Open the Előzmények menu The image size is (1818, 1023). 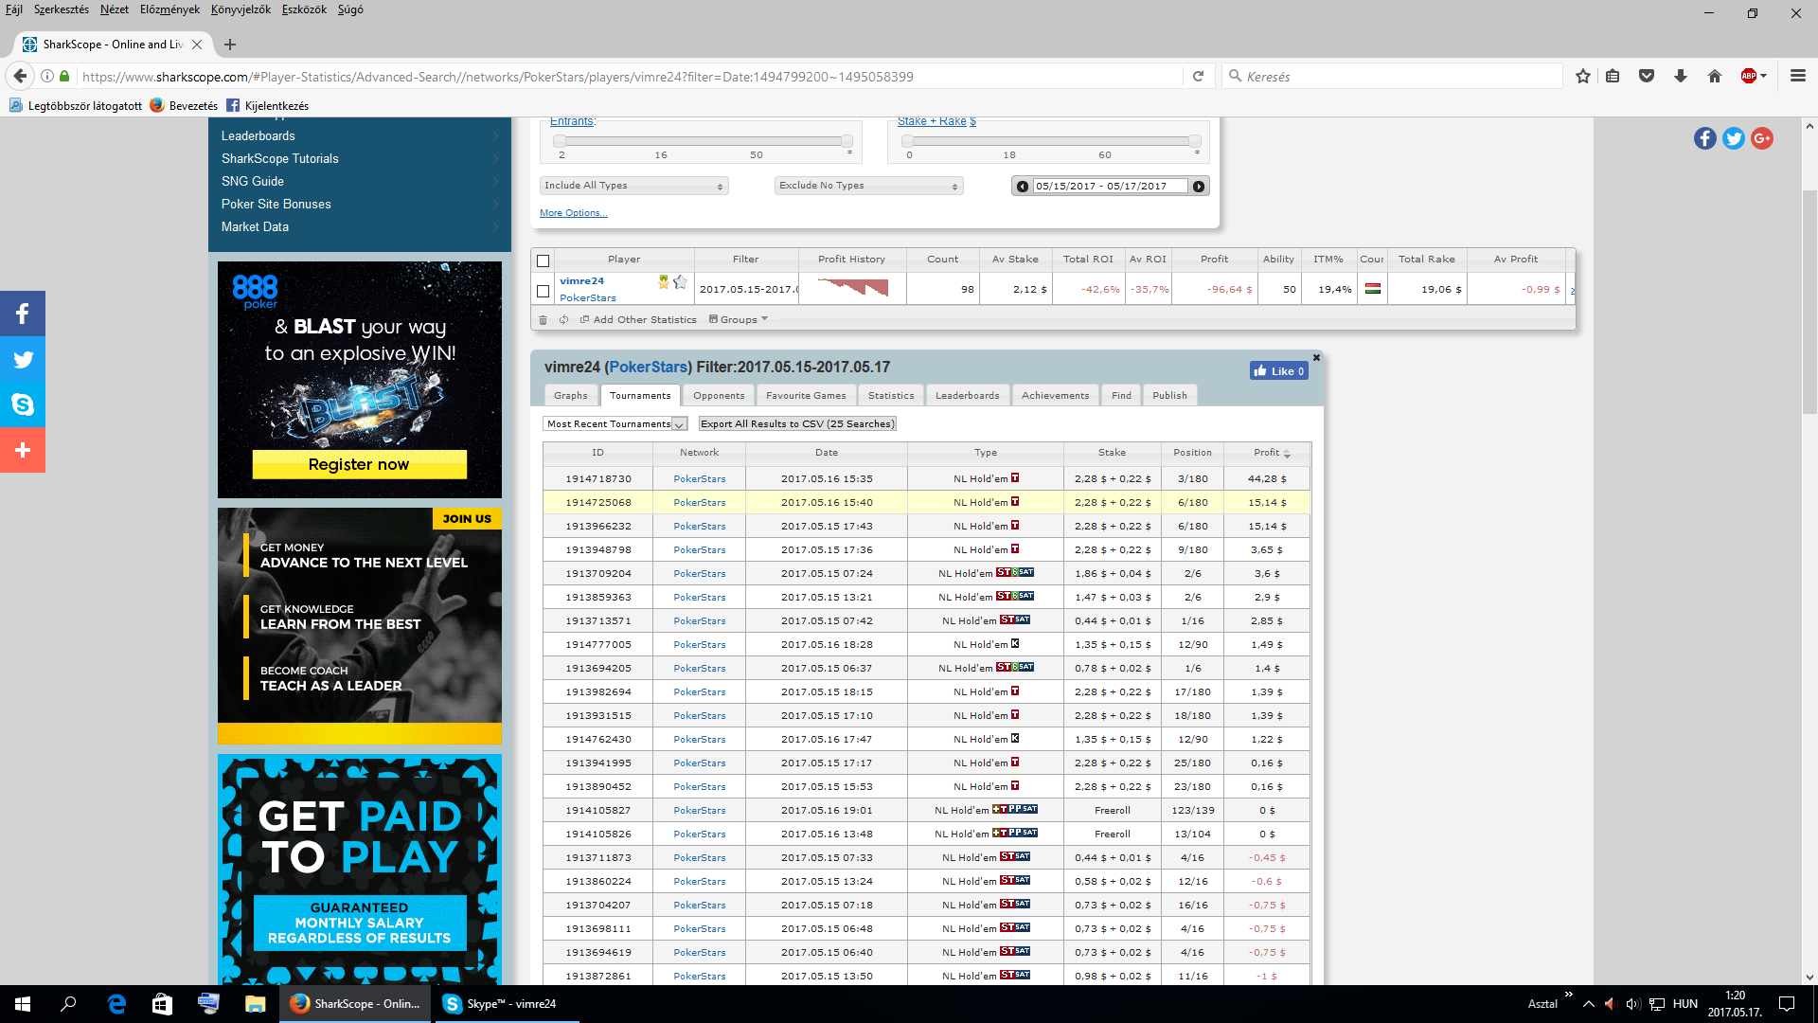(169, 9)
